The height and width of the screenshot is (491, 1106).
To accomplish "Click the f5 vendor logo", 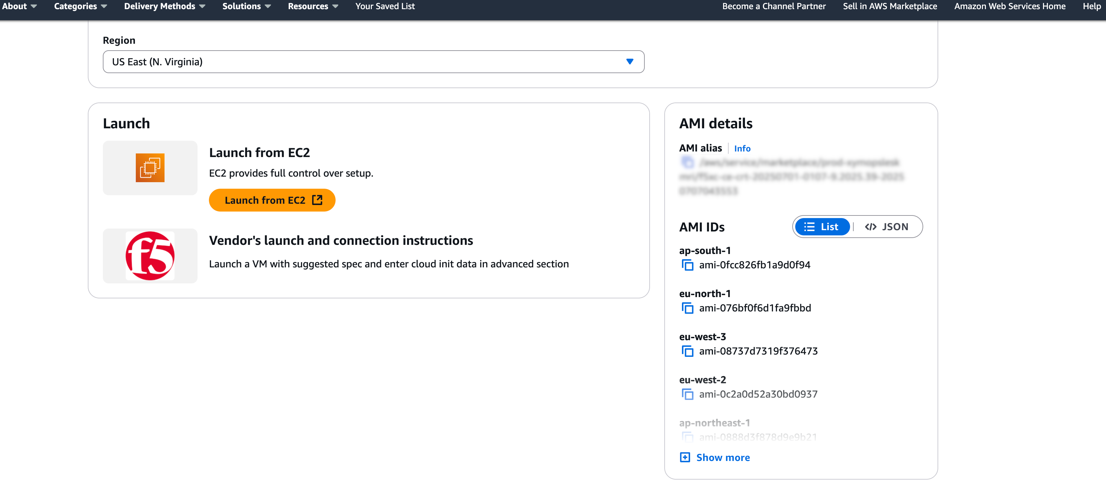I will click(x=150, y=256).
